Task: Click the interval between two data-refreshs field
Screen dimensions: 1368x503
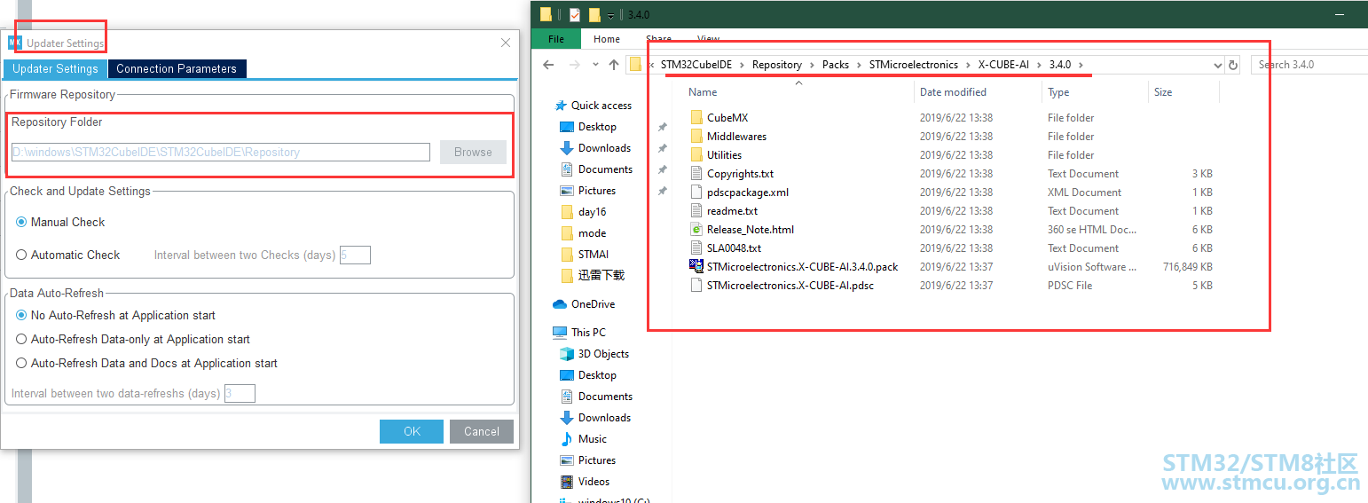Action: [240, 393]
